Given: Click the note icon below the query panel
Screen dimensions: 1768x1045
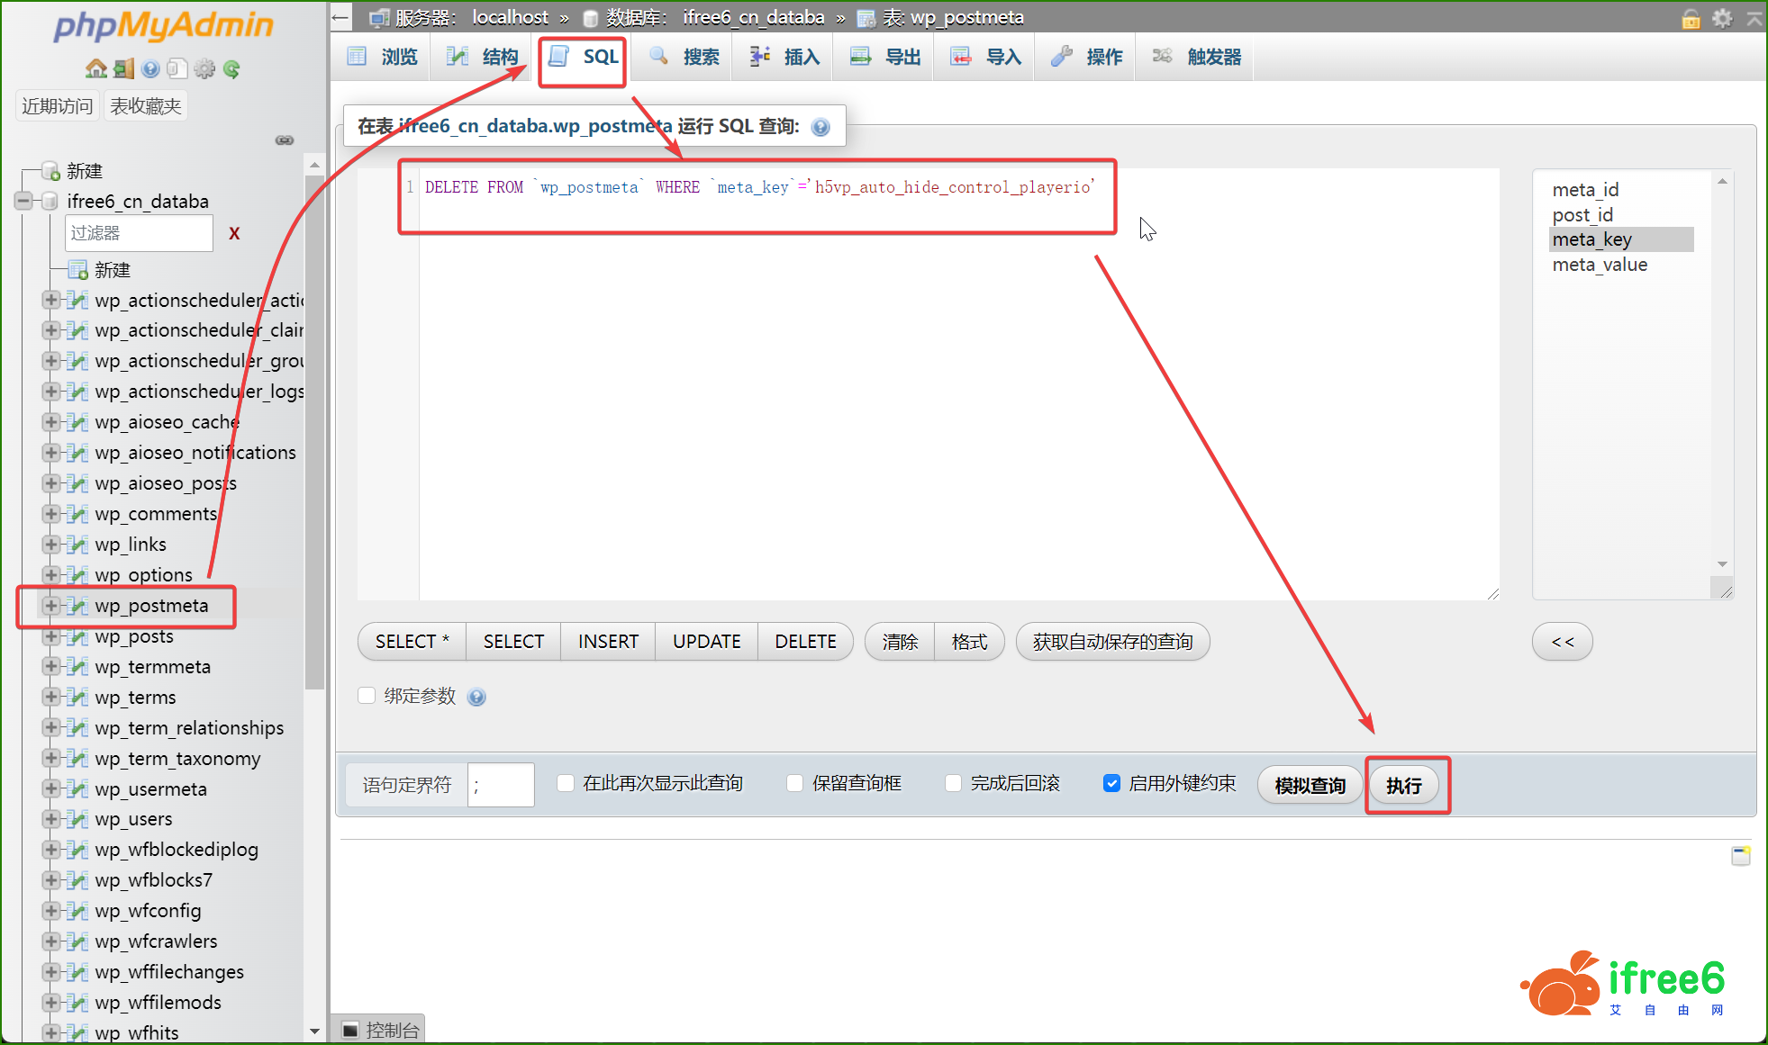Looking at the screenshot, I should [1740, 855].
